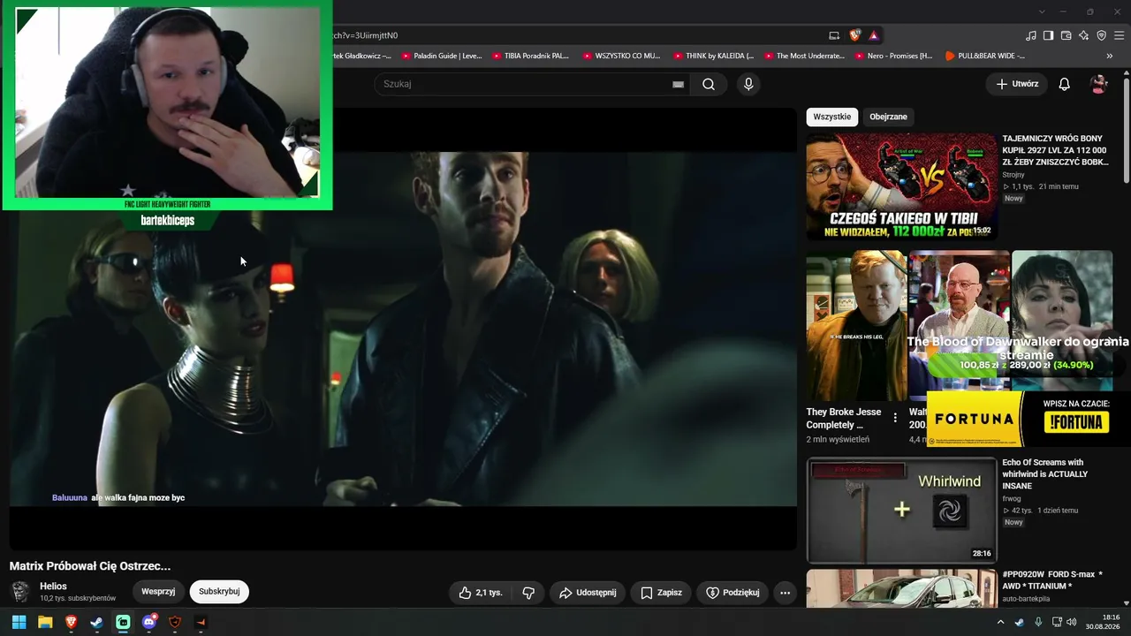Open Brave media playlist music icon
Image resolution: width=1131 pixels, height=636 pixels.
coord(1031,35)
